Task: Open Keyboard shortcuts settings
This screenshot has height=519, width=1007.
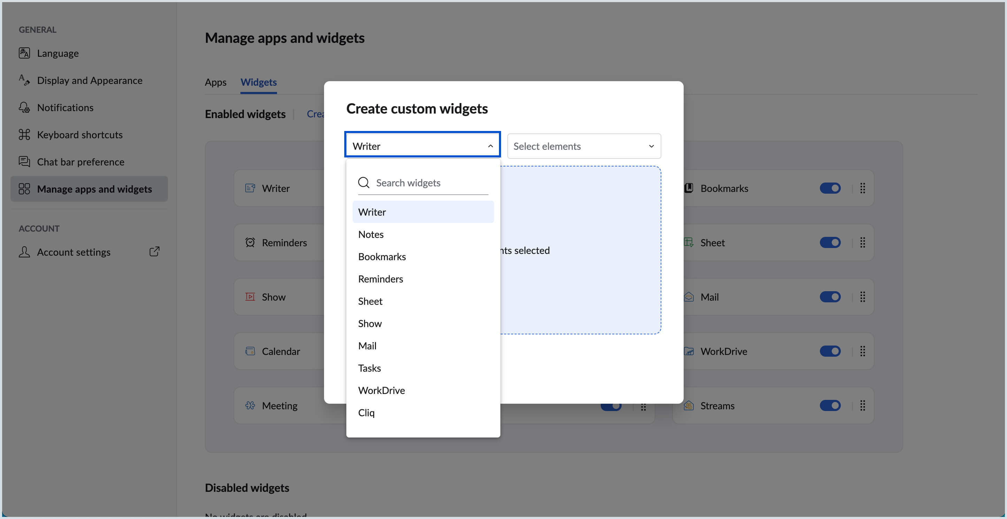Action: (x=79, y=134)
